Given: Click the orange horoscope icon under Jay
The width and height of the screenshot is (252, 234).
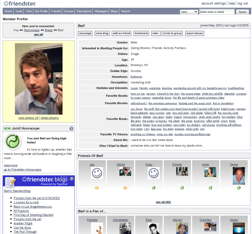Looking at the screenshot, I should [x=97, y=188].
